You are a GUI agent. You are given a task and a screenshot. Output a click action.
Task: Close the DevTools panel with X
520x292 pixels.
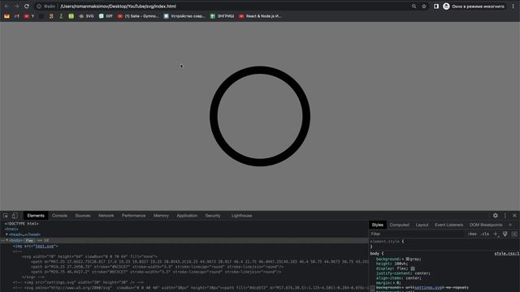[x=514, y=216]
